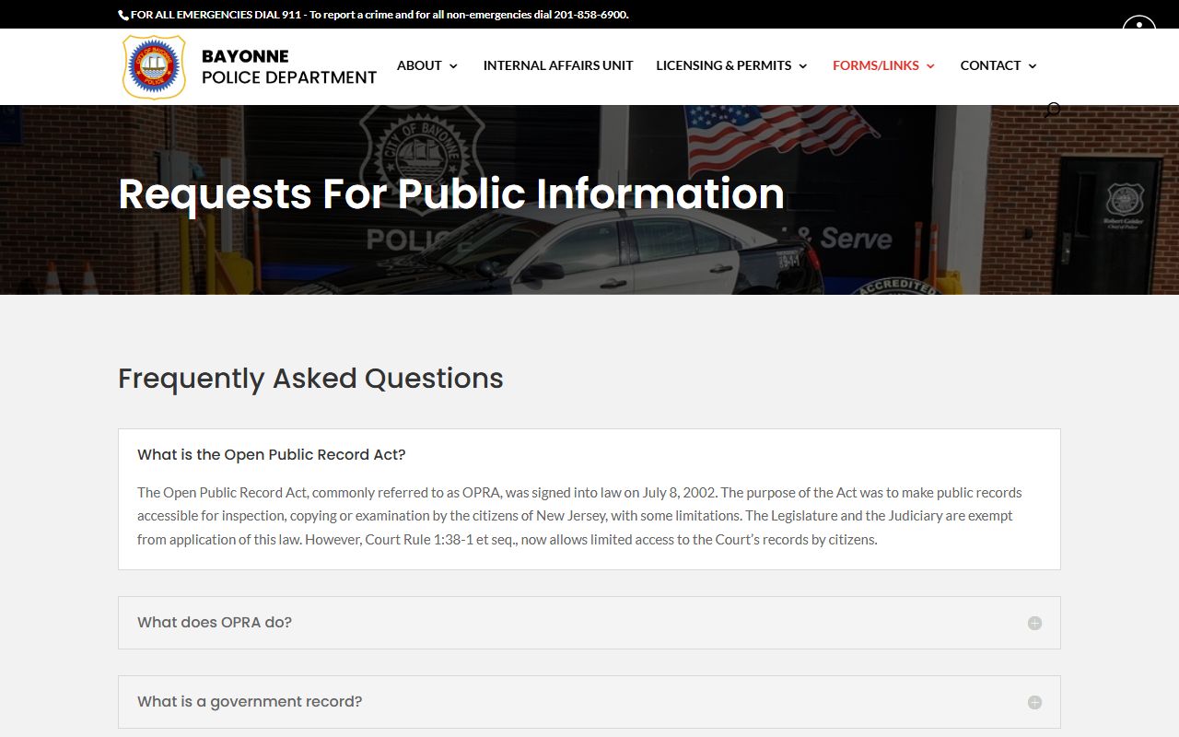Open the accessibility icon in the top bar
Screen dimensions: 1179x737
(1138, 25)
